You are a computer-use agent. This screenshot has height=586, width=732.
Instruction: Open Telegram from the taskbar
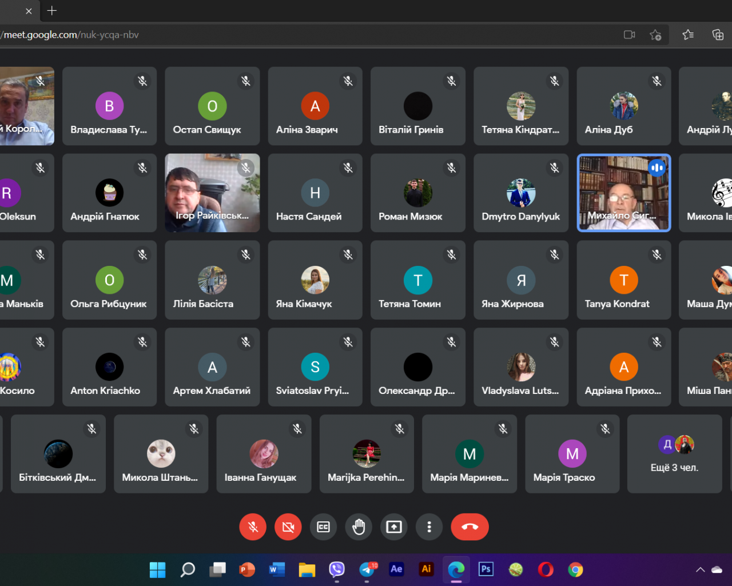coord(367,569)
